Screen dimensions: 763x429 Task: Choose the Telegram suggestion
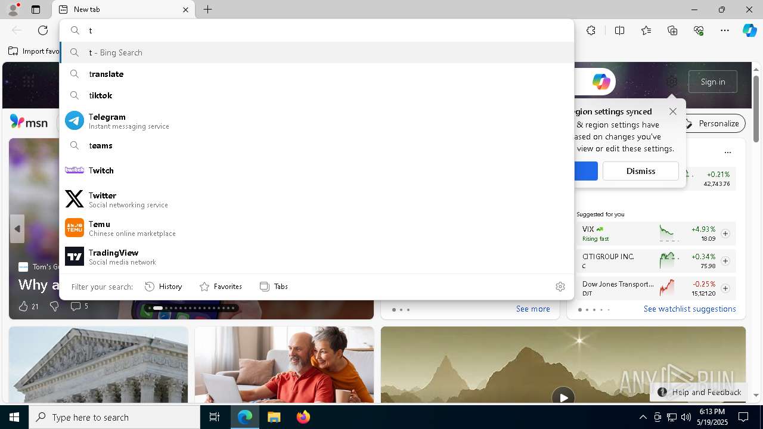(317, 121)
